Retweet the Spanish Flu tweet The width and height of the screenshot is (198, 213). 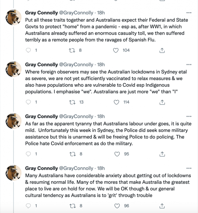click(x=72, y=50)
